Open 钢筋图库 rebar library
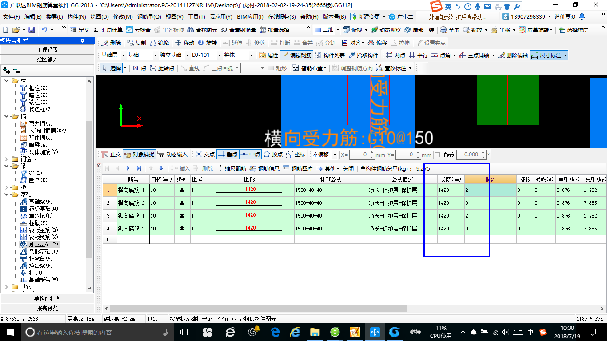607x341 pixels. coord(297,169)
